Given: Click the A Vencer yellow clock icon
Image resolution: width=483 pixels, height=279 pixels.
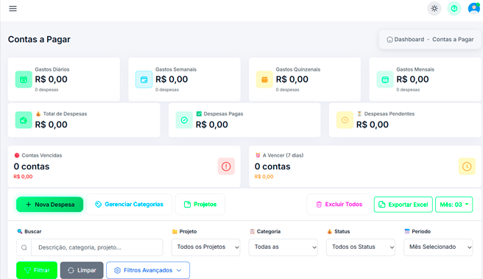Looking at the screenshot, I should pyautogui.click(x=467, y=166).
